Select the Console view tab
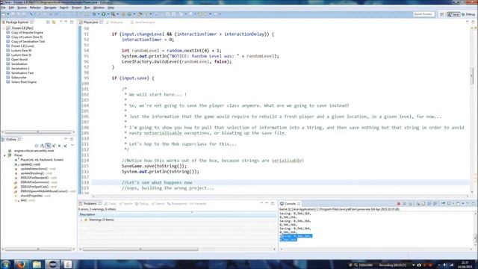 290,204
